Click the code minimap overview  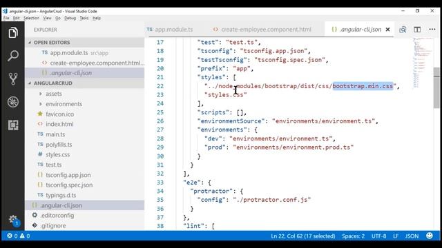pyautogui.click(x=422, y=63)
